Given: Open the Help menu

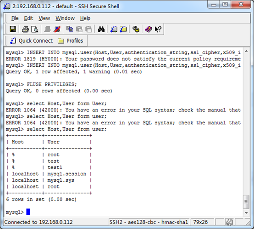Looking at the screenshot, I should 85,18.
